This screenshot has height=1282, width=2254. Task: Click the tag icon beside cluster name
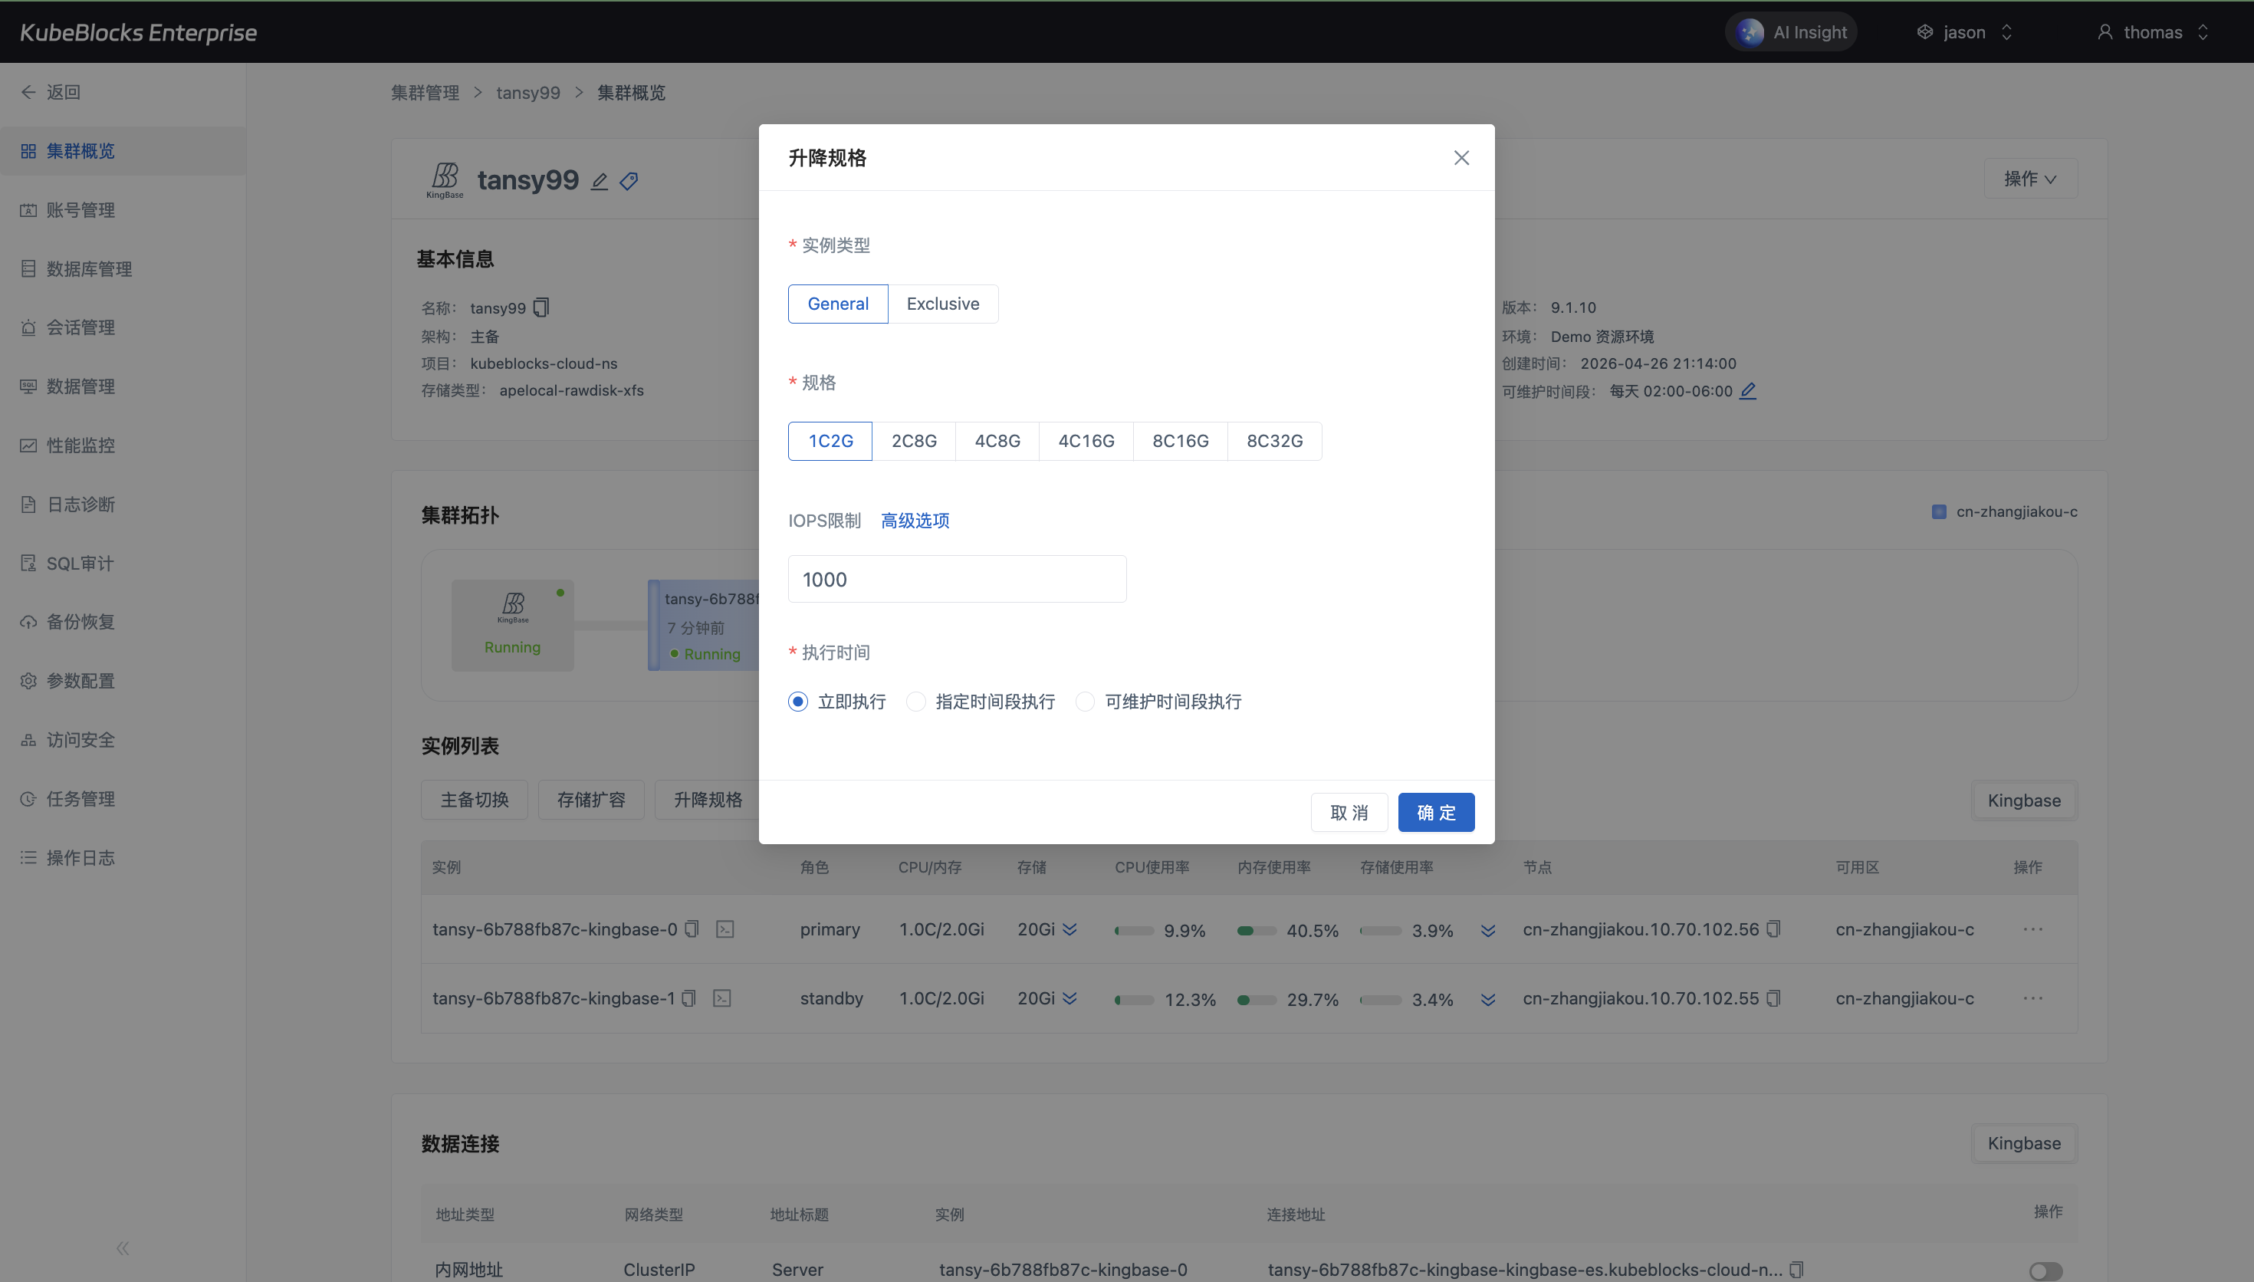click(629, 182)
